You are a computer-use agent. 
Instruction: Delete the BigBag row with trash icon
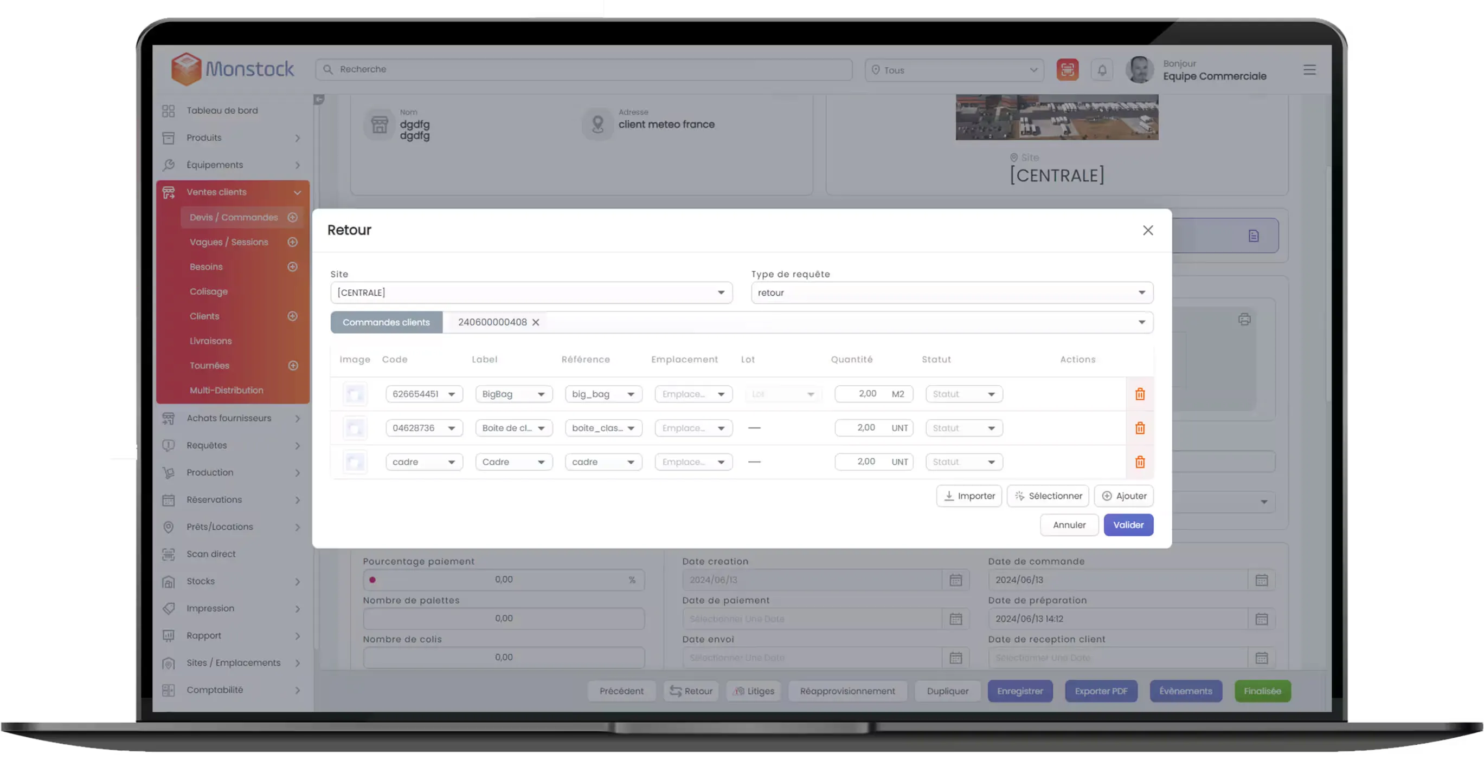[1140, 394]
